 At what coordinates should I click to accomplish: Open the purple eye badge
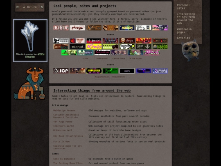[x=160, y=71]
